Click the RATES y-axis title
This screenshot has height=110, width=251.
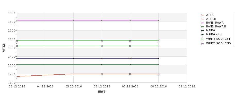click(4, 48)
